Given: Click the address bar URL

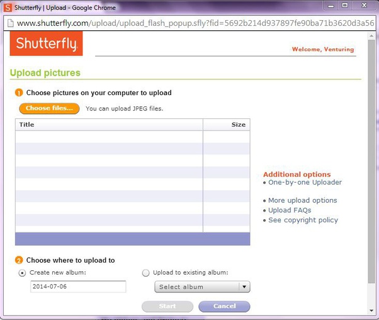Looking at the screenshot, I should [x=195, y=23].
